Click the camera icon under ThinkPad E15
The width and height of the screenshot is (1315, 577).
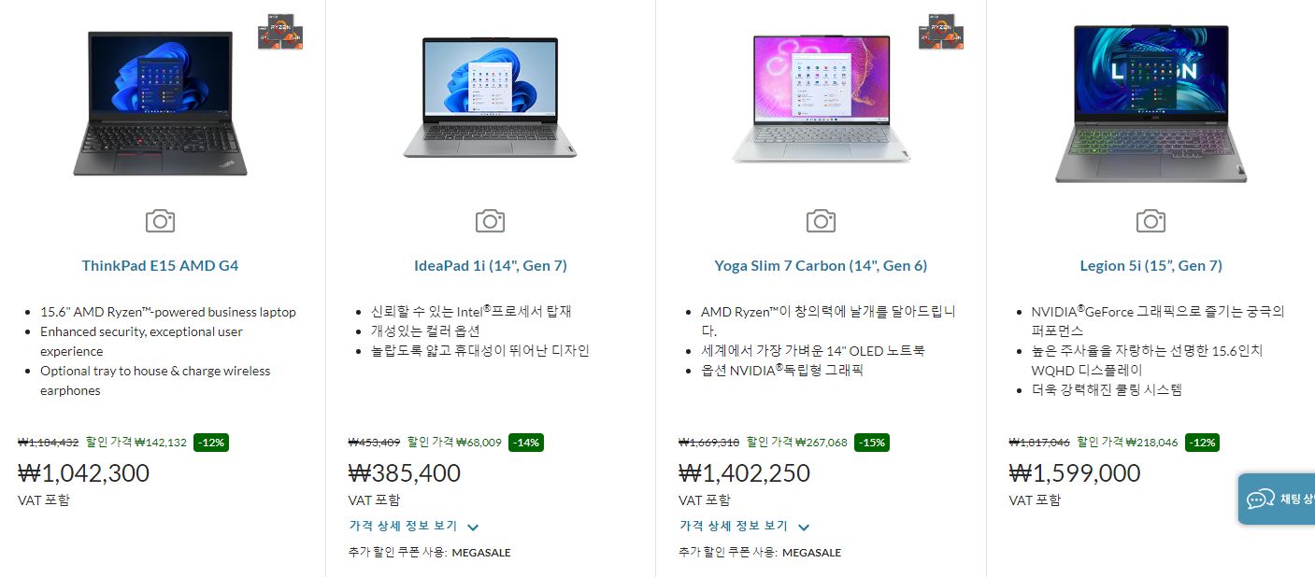160,221
